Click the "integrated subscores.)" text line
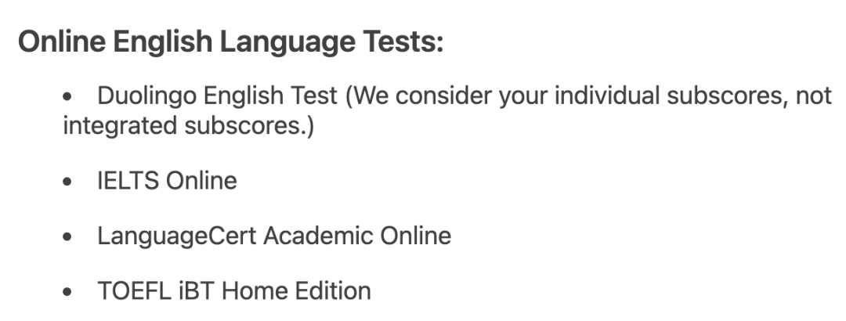 coord(188,125)
